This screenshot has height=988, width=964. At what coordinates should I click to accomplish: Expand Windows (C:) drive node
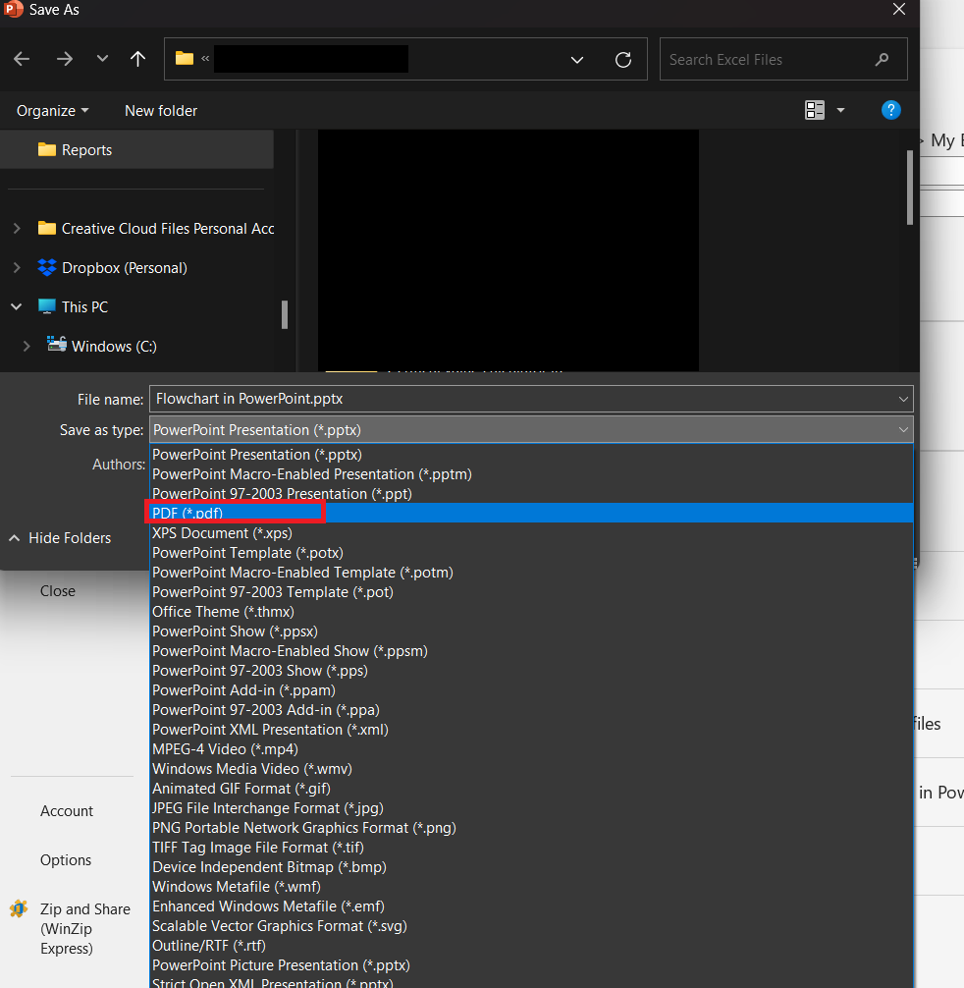tap(27, 346)
